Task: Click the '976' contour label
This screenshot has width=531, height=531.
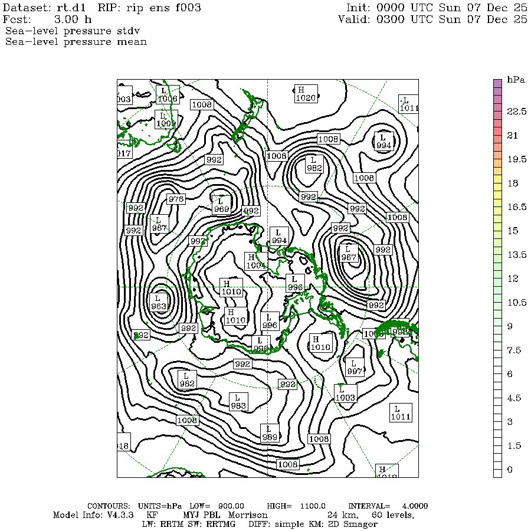Action: (x=176, y=199)
